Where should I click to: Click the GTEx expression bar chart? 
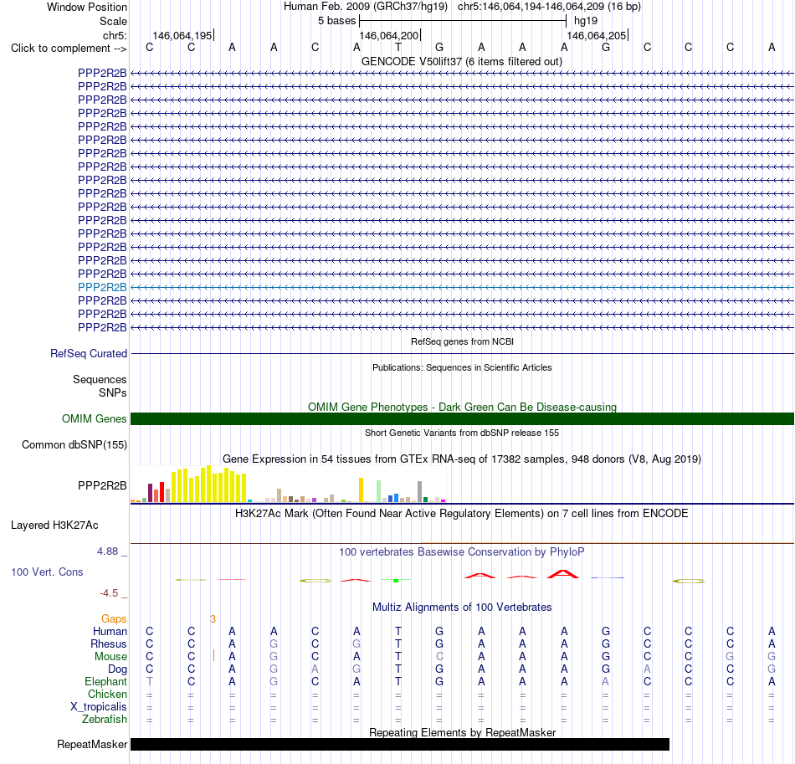[288, 485]
